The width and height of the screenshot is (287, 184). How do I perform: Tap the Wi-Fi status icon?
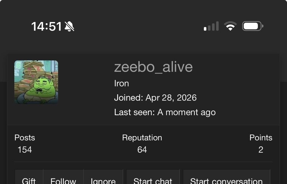click(x=230, y=26)
